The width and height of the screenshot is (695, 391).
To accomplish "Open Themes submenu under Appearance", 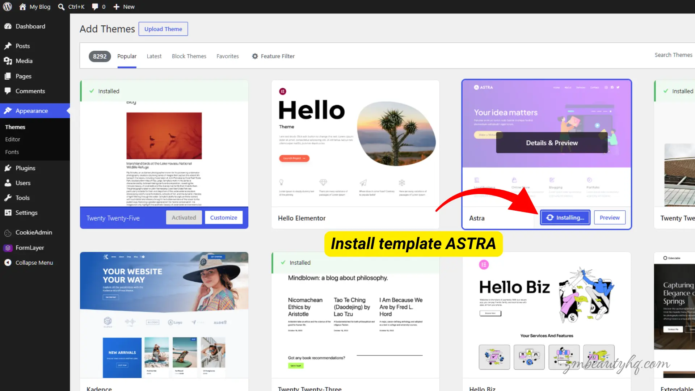I will (x=15, y=127).
